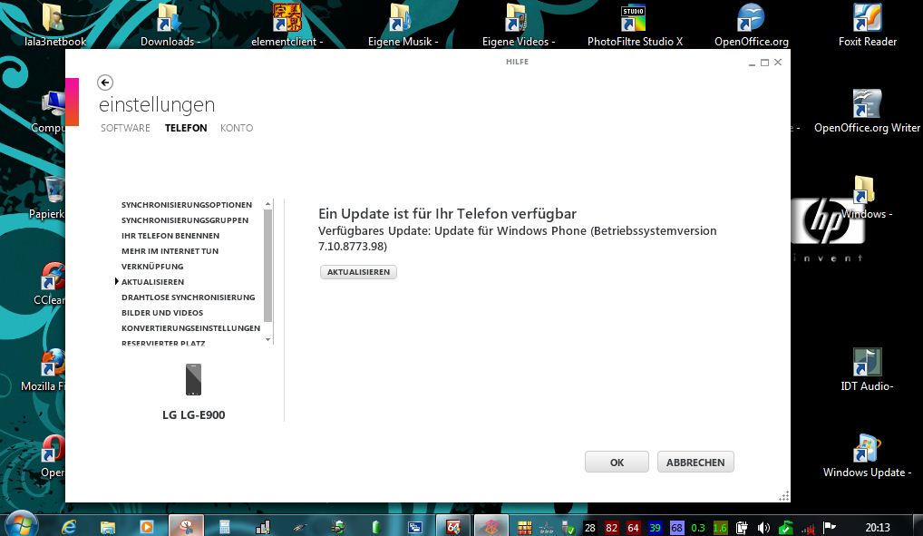The width and height of the screenshot is (923, 536).
Task: Click the AKTUALISIEREN update button
Action: tap(358, 272)
